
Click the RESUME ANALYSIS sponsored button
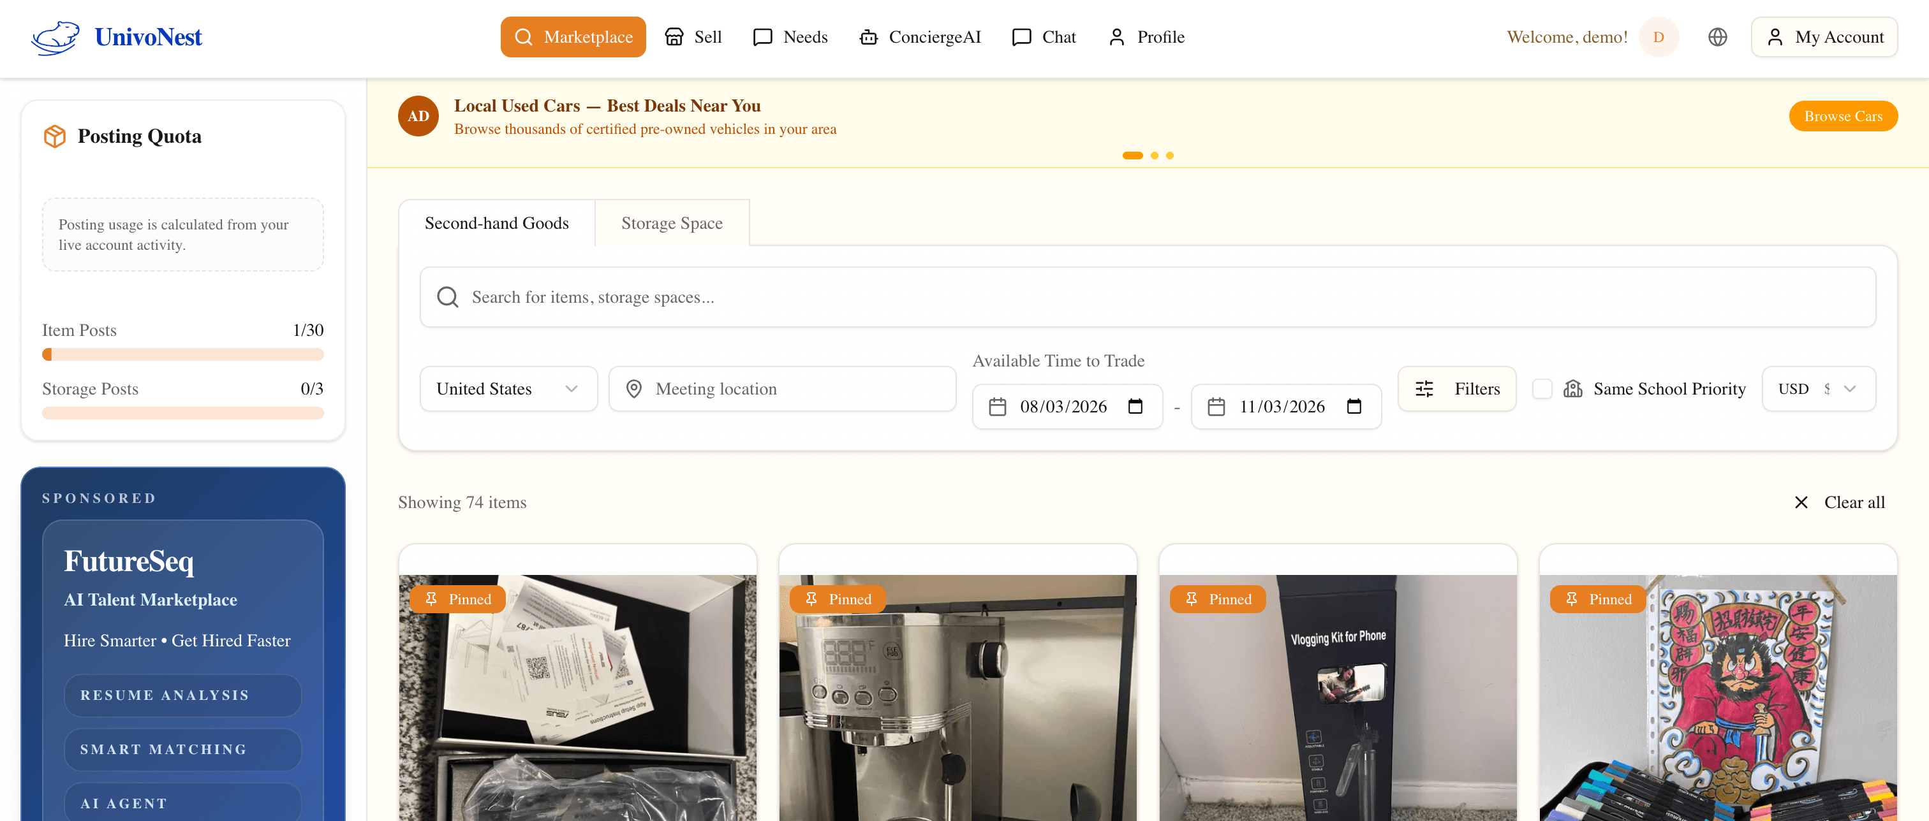pyautogui.click(x=182, y=695)
